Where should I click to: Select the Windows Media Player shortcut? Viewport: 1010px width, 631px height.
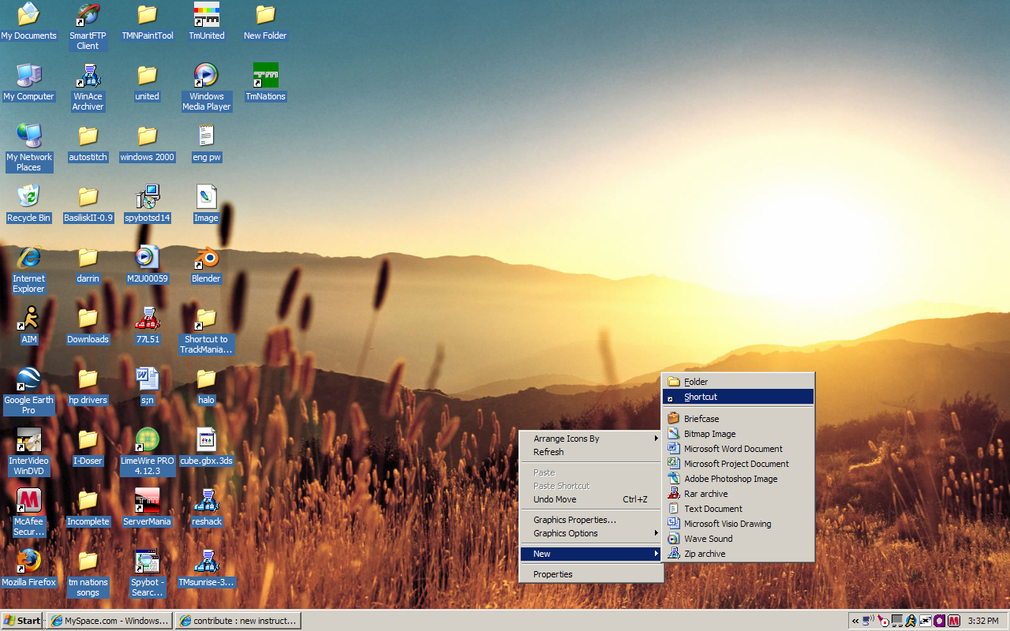pos(207,87)
